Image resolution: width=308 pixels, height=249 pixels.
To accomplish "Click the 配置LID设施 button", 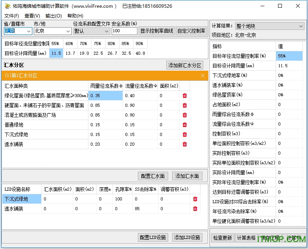I will pyautogui.click(x=153, y=237).
